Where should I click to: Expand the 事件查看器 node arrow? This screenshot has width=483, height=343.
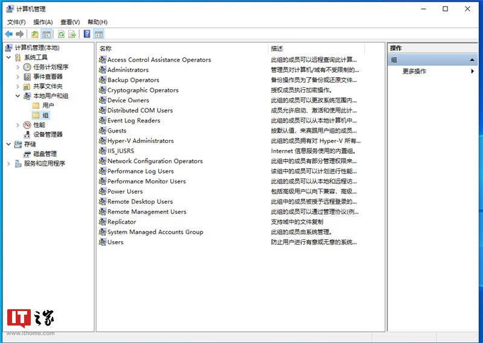pos(18,77)
